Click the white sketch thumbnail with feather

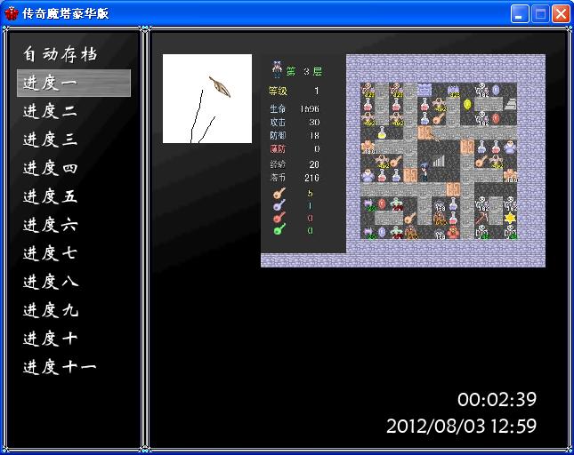click(207, 99)
